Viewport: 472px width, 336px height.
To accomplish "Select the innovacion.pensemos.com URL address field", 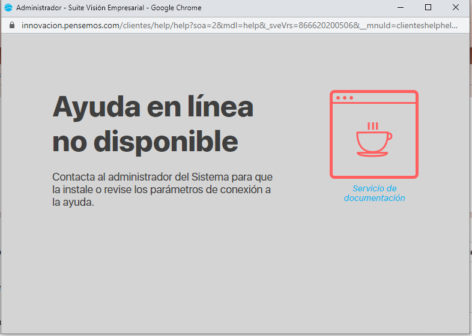I will click(240, 25).
